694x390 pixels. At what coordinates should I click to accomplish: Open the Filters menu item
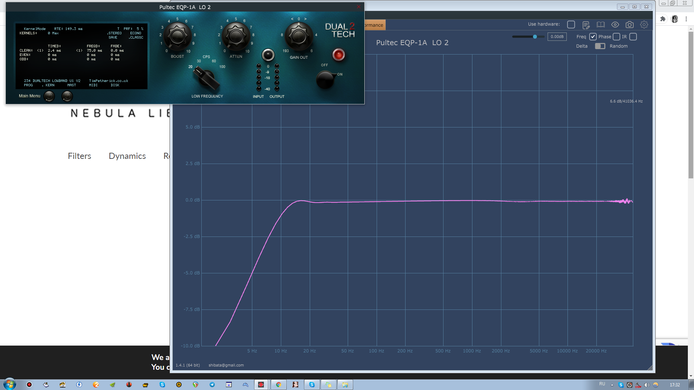[x=80, y=156]
